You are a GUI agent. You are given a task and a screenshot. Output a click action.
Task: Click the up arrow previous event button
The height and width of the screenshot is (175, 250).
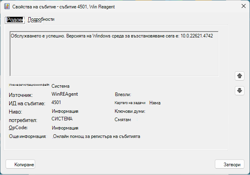(240, 76)
